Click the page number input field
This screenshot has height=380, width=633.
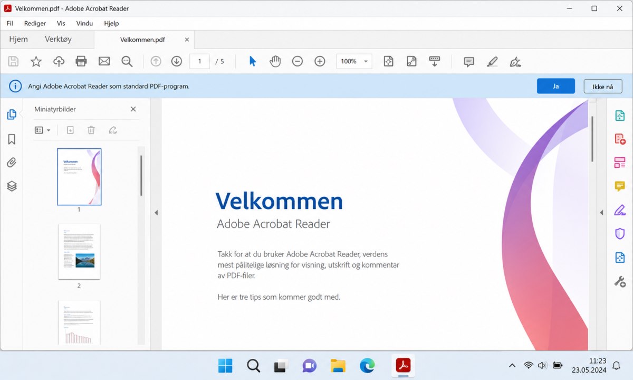[199, 61]
